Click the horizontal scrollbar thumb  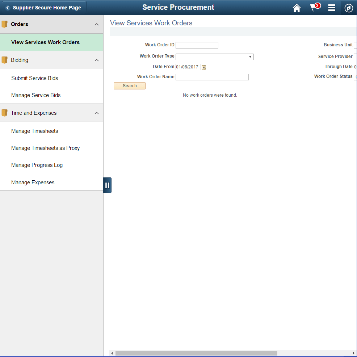(x=196, y=353)
